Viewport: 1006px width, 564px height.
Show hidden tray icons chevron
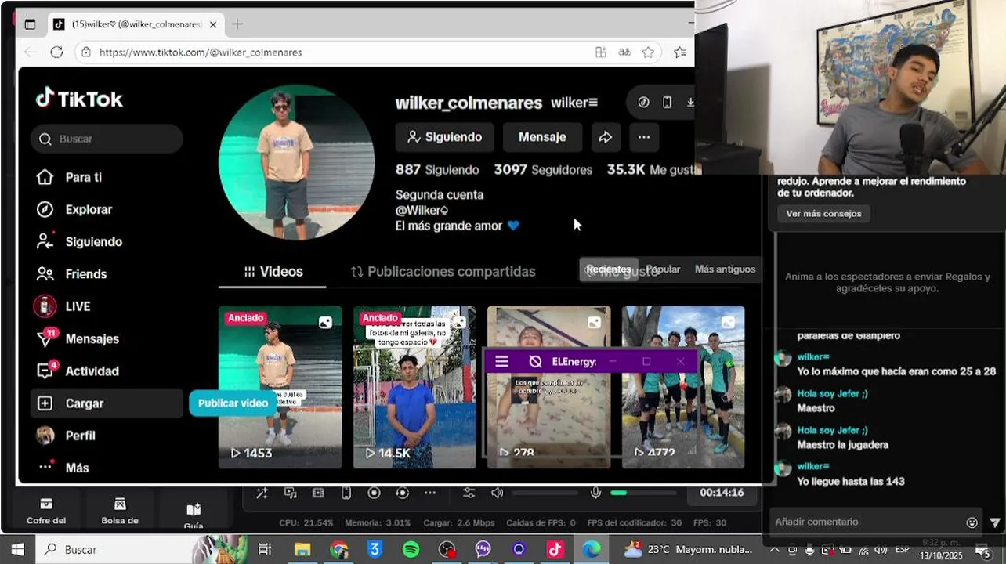pos(774,550)
